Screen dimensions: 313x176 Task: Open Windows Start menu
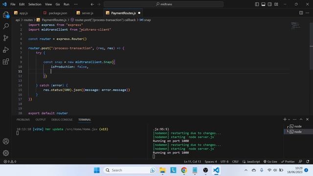(97, 170)
